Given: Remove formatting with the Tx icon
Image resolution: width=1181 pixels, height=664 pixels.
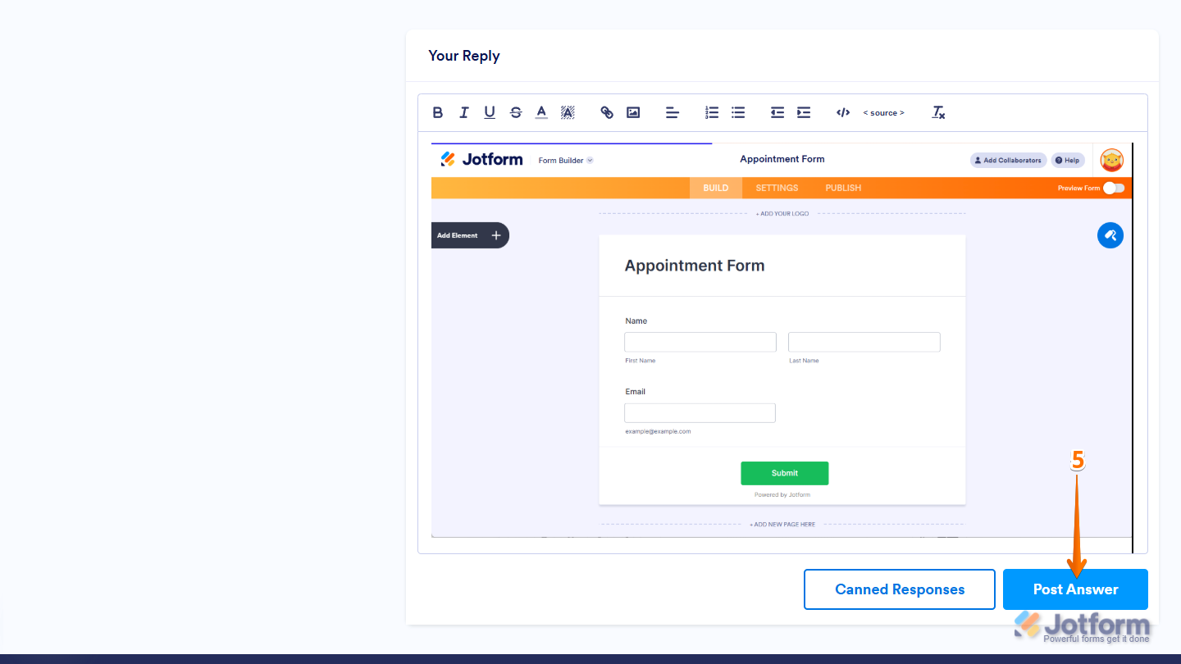Looking at the screenshot, I should coord(937,112).
